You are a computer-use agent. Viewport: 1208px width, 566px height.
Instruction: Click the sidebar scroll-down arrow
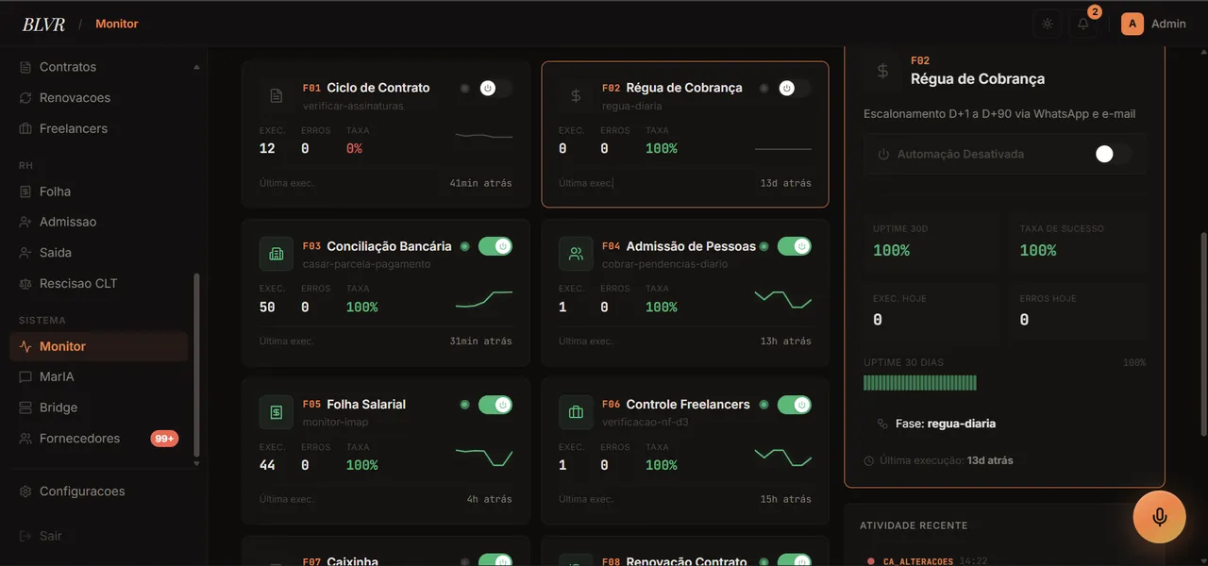click(x=196, y=463)
